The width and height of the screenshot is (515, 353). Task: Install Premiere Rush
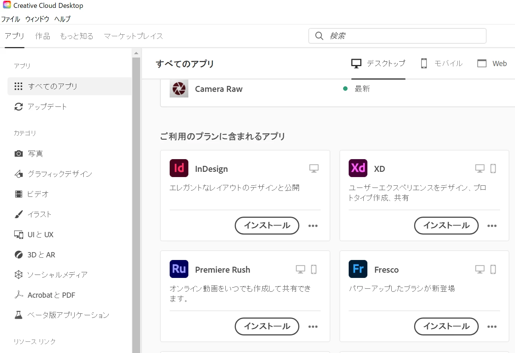pos(267,326)
